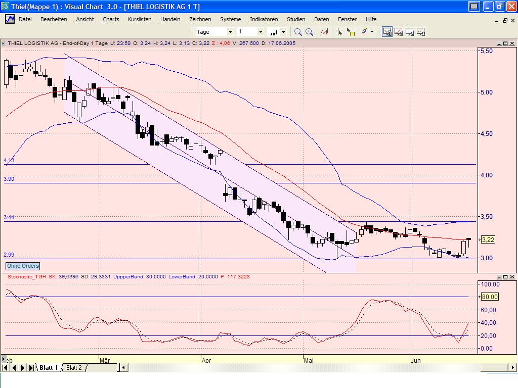
Task: Restore the inner document window
Action: click(505, 20)
